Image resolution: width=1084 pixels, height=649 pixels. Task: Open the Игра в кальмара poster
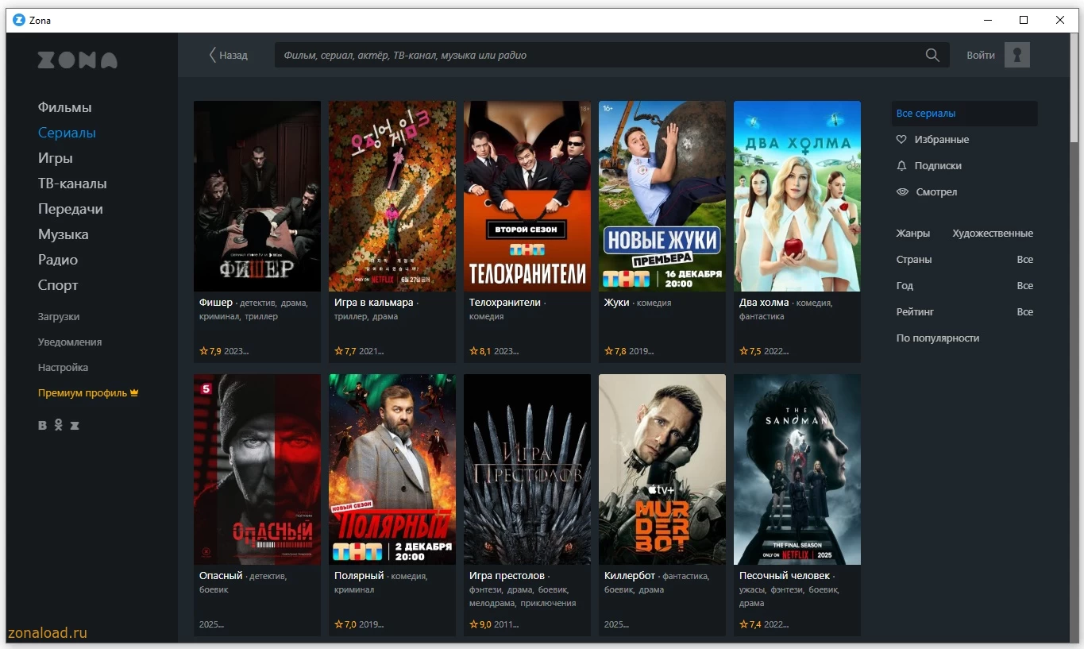(392, 196)
